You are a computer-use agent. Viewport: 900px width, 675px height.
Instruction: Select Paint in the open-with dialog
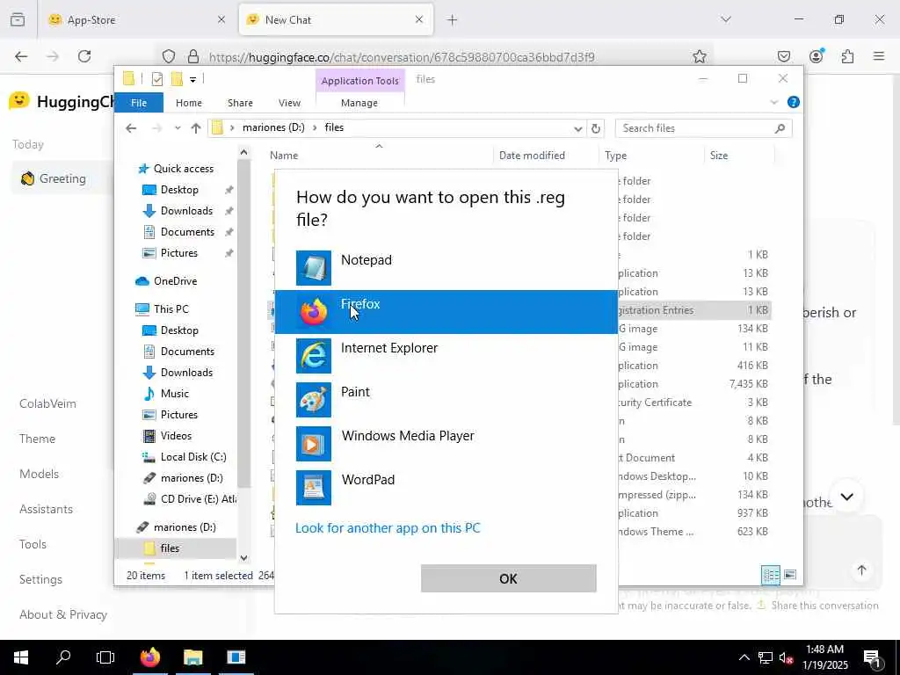446,400
